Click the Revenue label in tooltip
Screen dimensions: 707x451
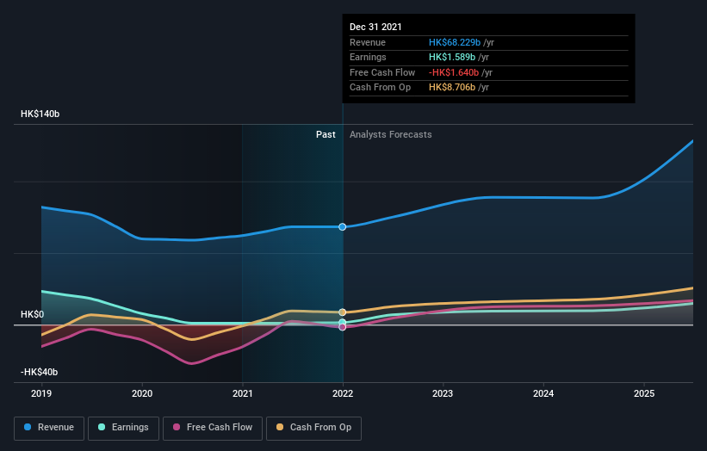tap(368, 42)
